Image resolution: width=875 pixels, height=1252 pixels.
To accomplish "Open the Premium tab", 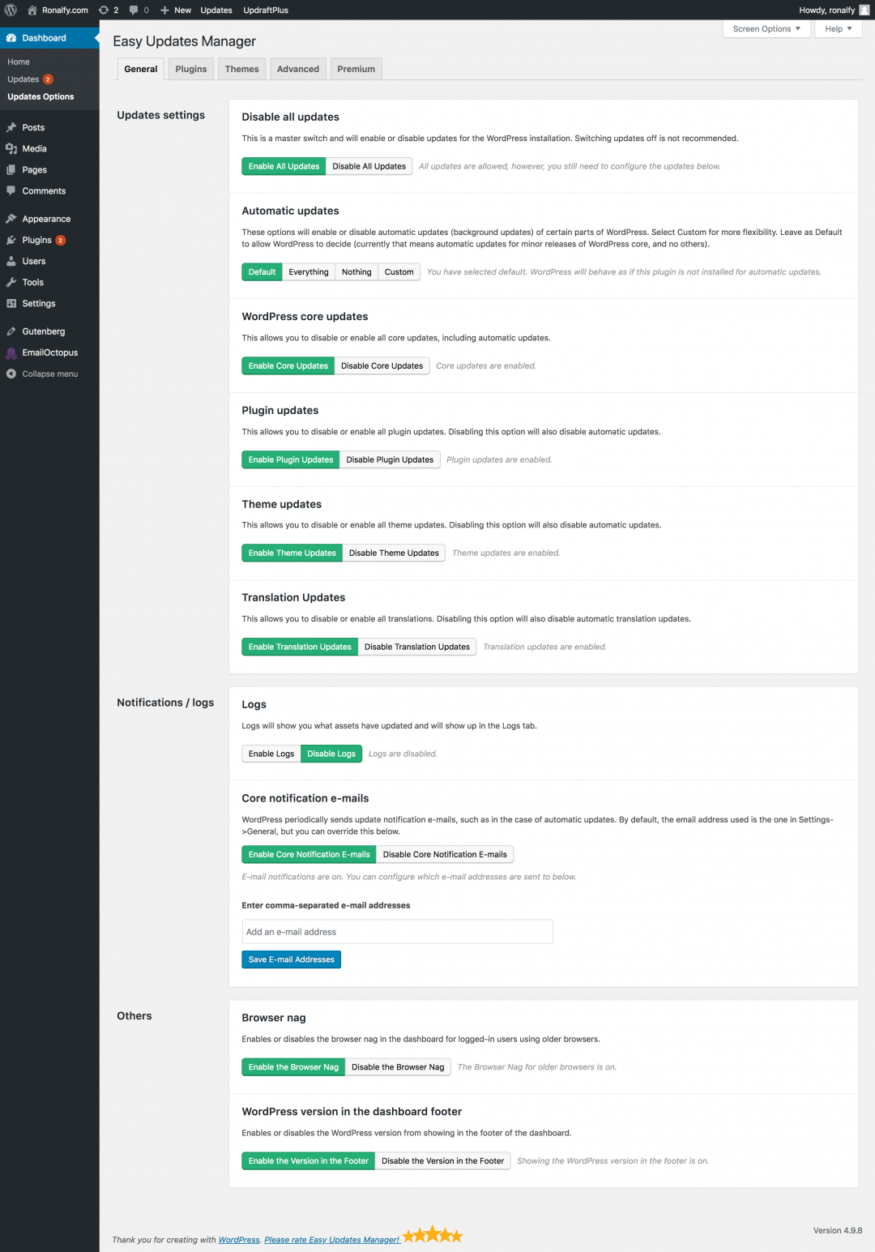I will tap(356, 69).
